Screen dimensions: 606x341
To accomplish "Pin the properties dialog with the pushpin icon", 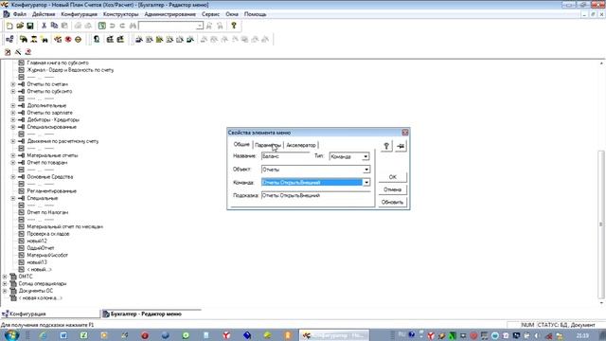I will pyautogui.click(x=401, y=146).
